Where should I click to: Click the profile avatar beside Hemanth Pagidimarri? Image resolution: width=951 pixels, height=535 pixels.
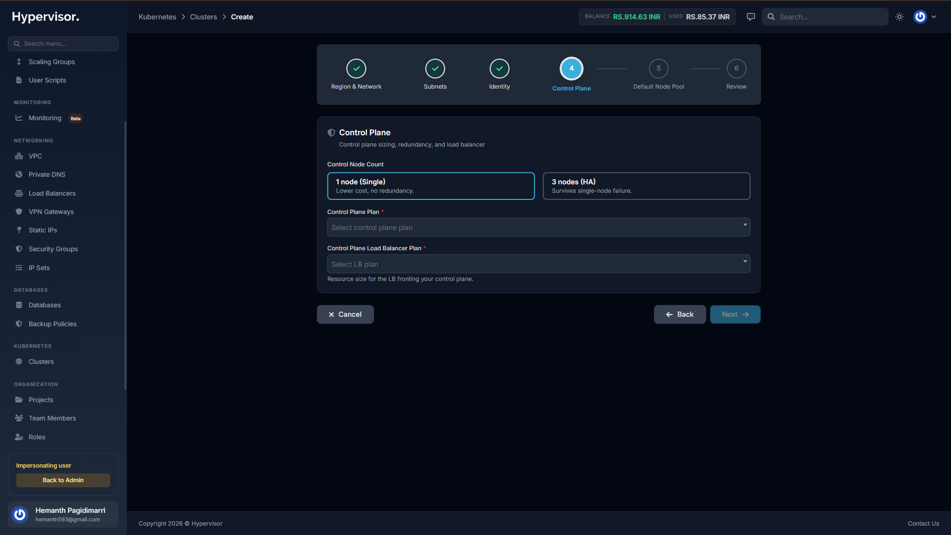20,514
